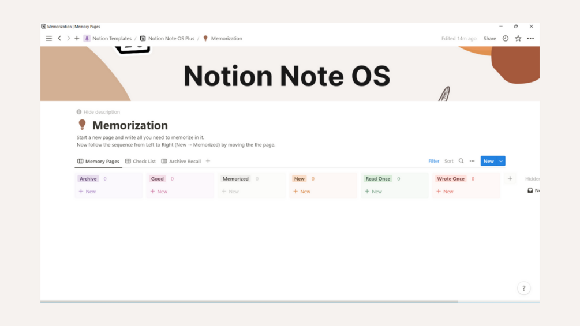Click the horizontal scrollbar at bottom
Screen dimensions: 580x326
point(249,302)
